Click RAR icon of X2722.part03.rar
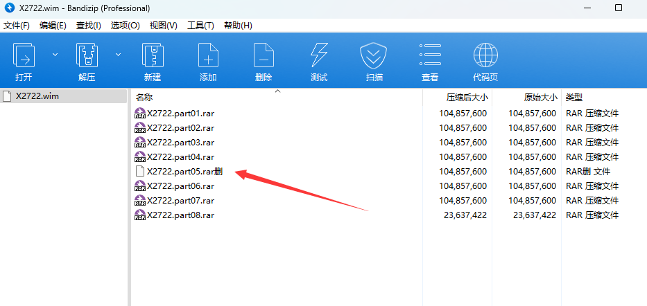Image resolution: width=647 pixels, height=306 pixels. pyautogui.click(x=140, y=143)
